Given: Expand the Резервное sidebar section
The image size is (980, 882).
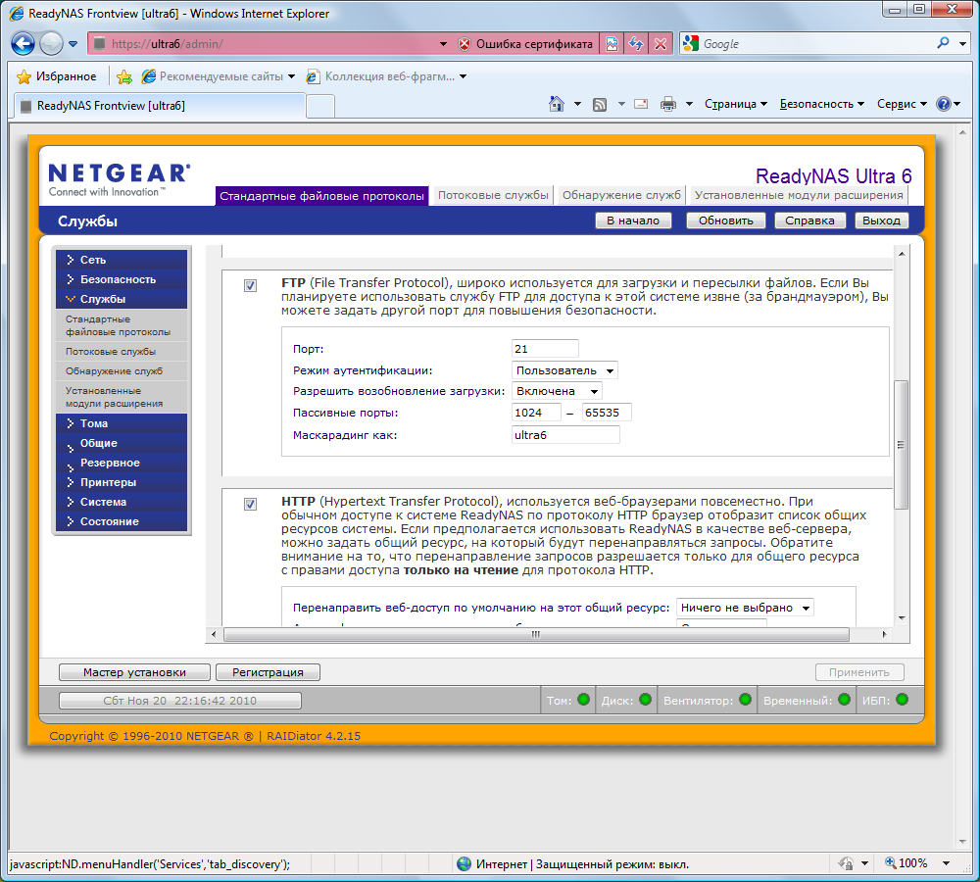Looking at the screenshot, I should coord(122,463).
